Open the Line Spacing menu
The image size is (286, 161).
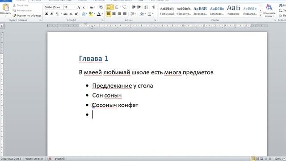(133, 14)
